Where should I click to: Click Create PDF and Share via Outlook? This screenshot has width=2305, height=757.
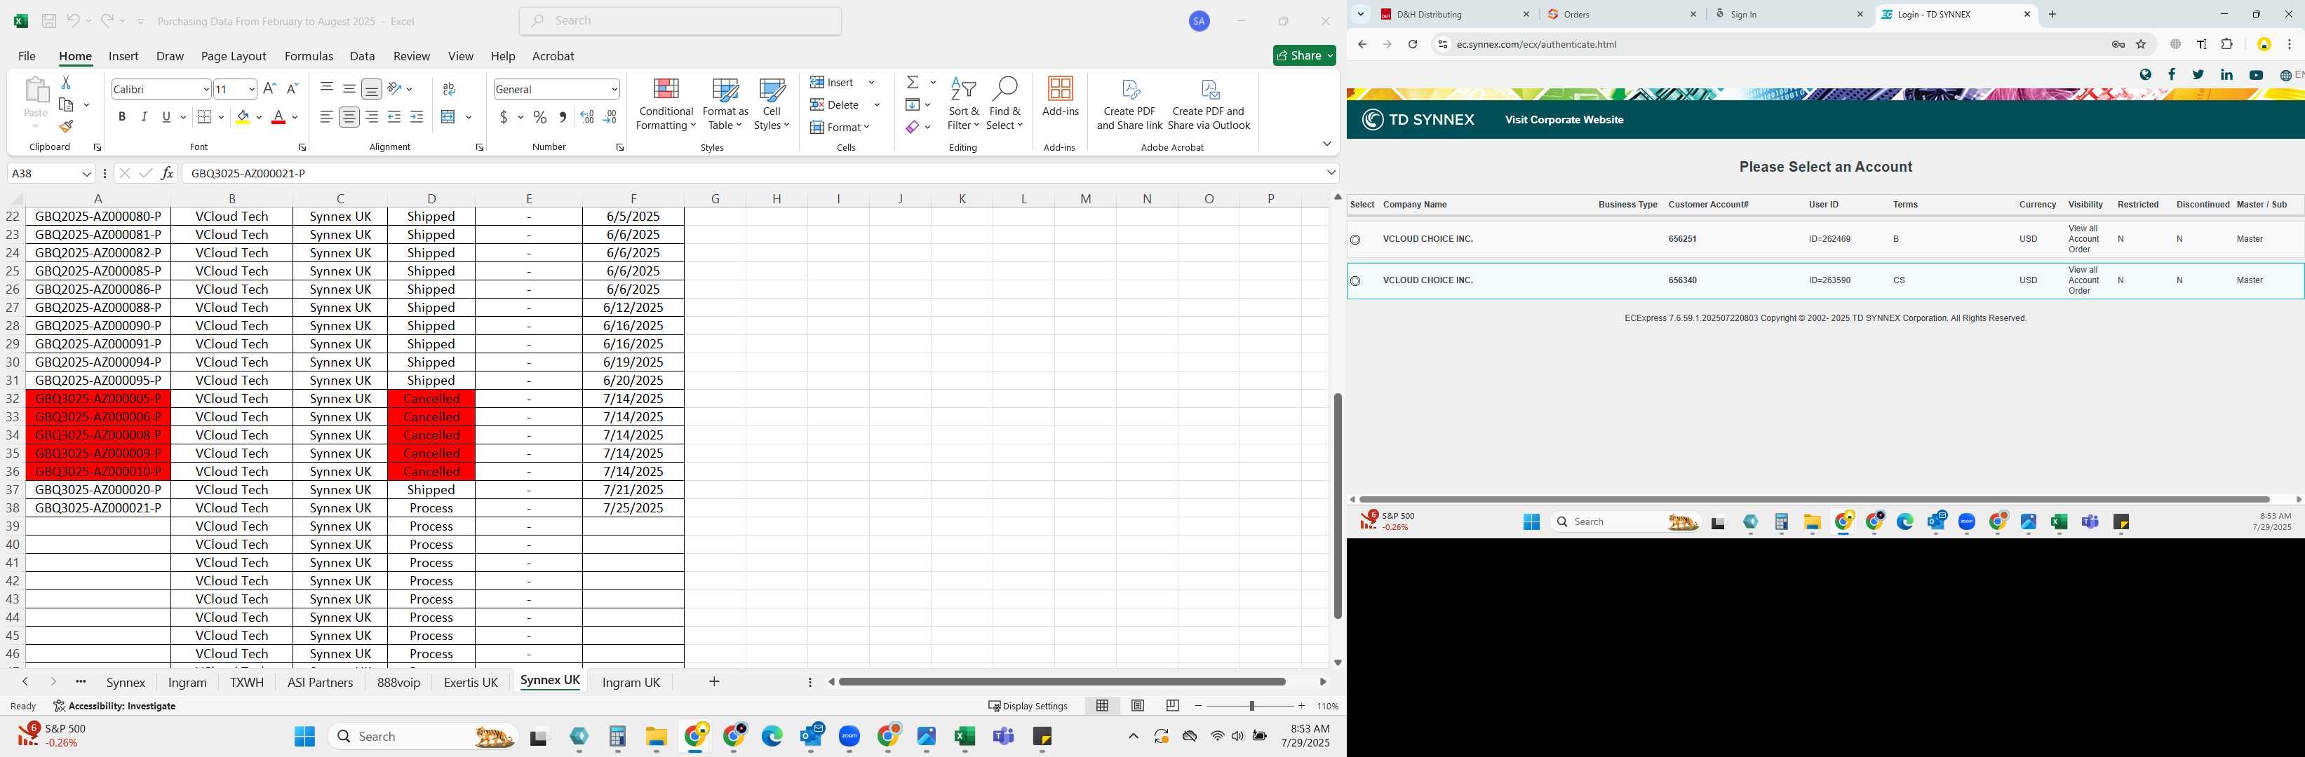(1209, 104)
